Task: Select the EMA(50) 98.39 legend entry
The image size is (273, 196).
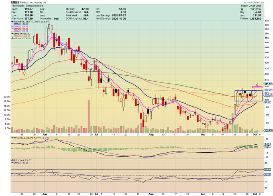Action: click(x=20, y=29)
